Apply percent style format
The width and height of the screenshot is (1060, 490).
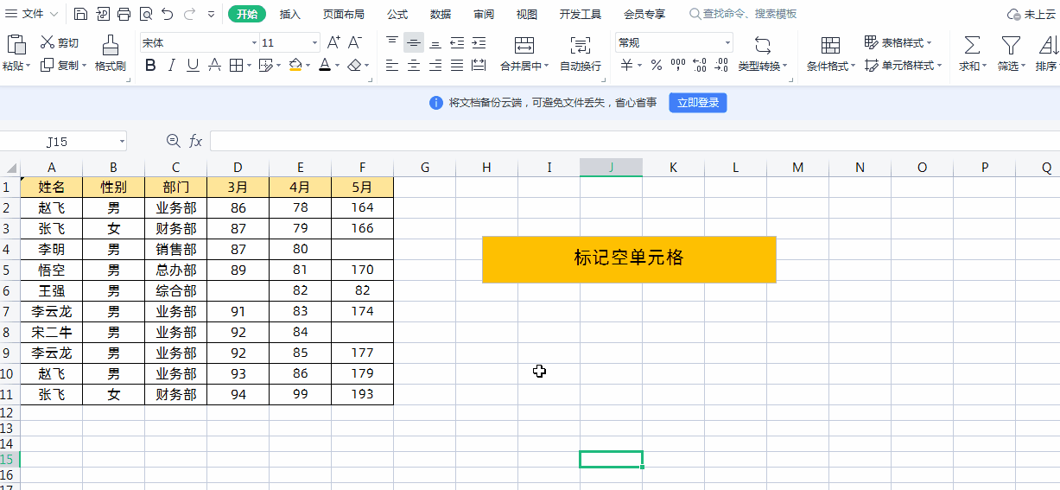coord(657,65)
